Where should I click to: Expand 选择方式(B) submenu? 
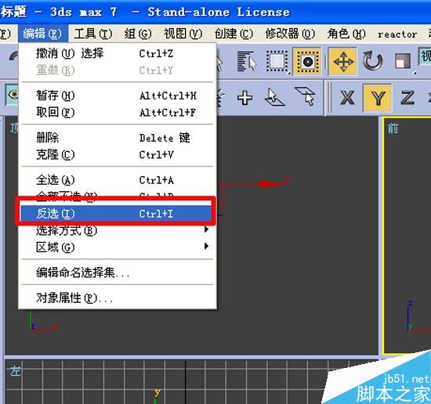(118, 230)
